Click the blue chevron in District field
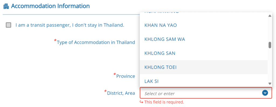The width and height of the screenshot is (276, 107). click(265, 93)
